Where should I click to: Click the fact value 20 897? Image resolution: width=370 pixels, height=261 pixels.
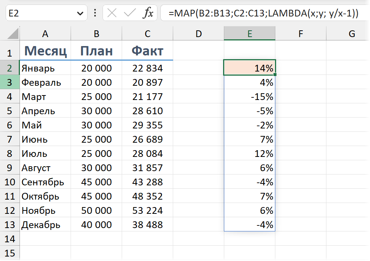(x=148, y=82)
